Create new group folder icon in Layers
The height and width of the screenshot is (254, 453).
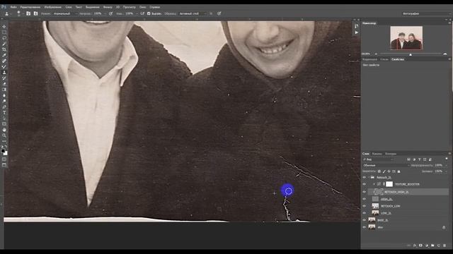click(432, 246)
